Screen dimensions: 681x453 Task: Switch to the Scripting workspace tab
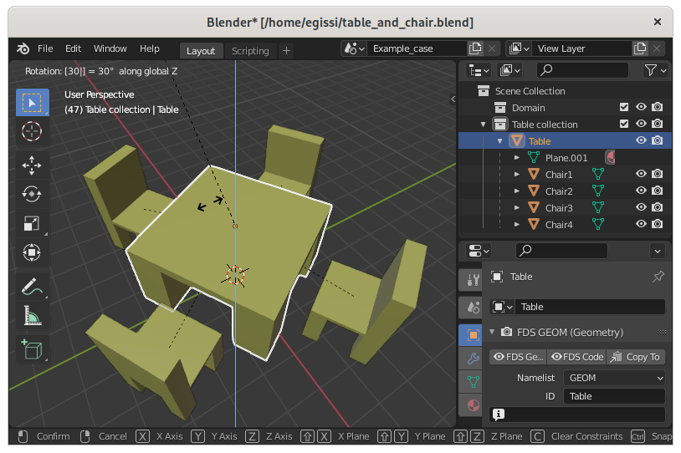[250, 51]
